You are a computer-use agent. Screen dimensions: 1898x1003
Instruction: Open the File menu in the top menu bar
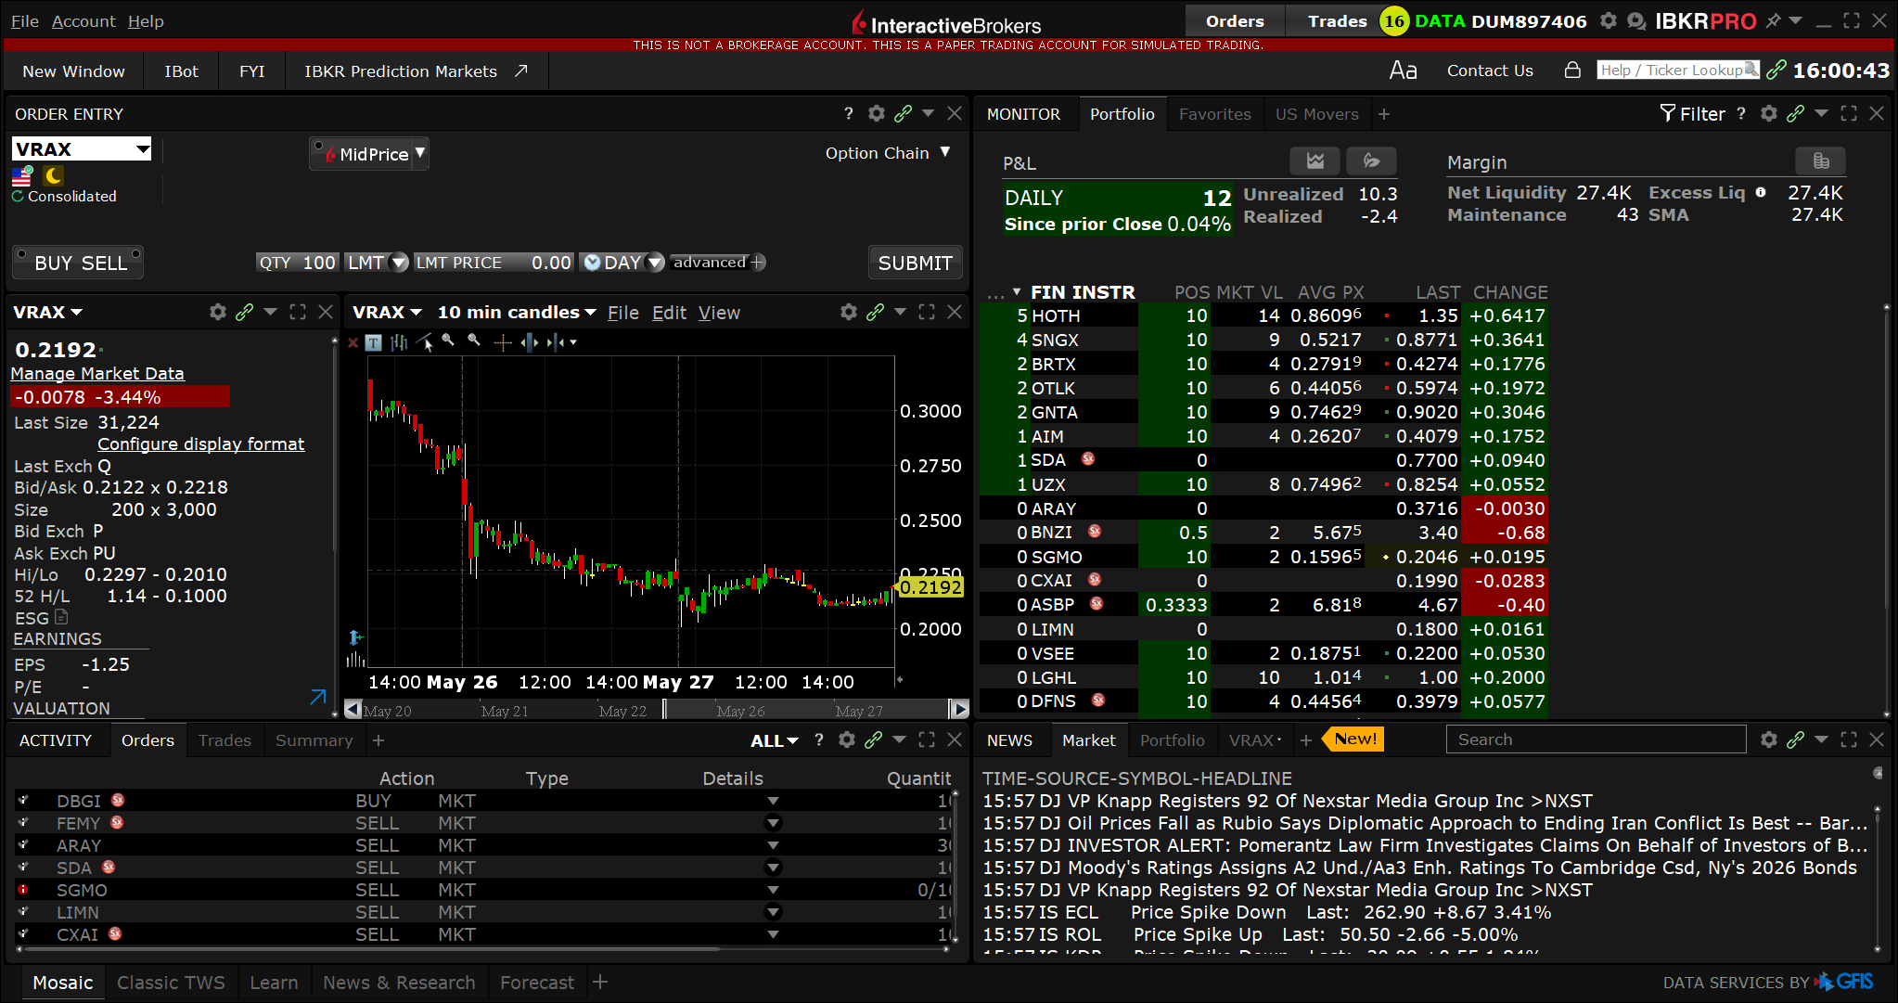pyautogui.click(x=25, y=20)
